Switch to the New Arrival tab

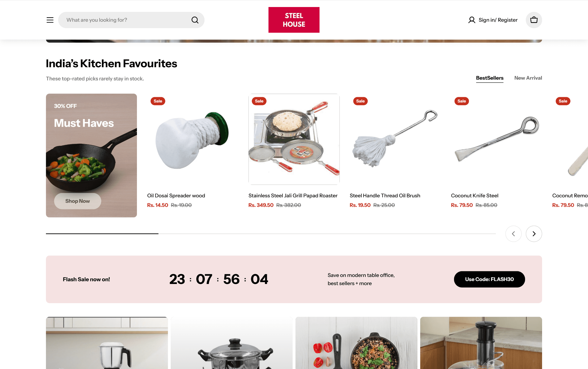click(528, 78)
